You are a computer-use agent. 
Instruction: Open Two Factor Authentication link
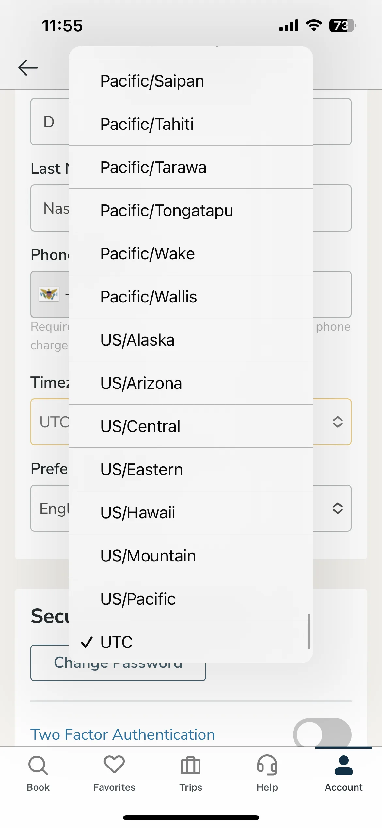pos(123,734)
